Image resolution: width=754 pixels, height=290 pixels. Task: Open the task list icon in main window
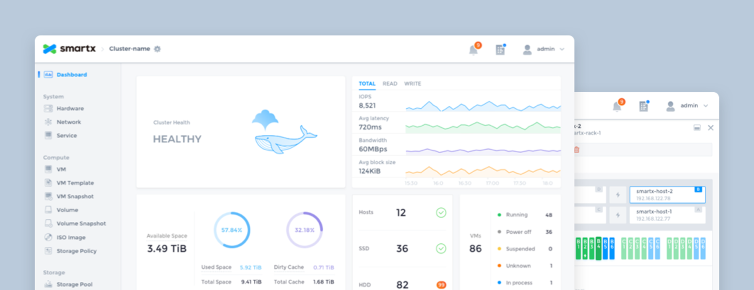[500, 49]
